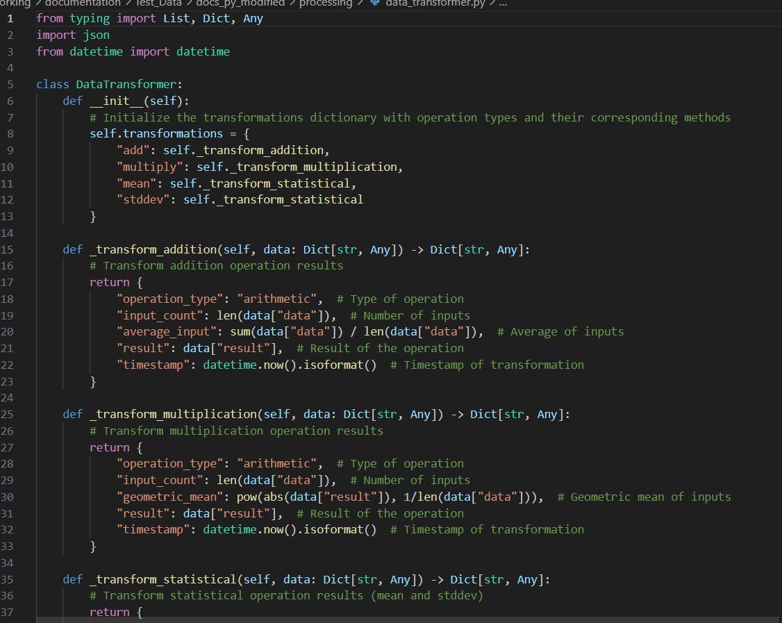Viewport: 782px width, 623px height.
Task: Click the "multiply" dictionary key
Action: tap(149, 167)
